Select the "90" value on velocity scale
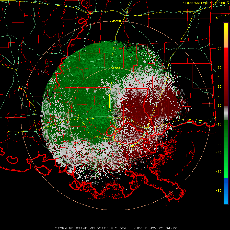This screenshot has height=230, width=230. pyautogui.click(x=220, y=30)
